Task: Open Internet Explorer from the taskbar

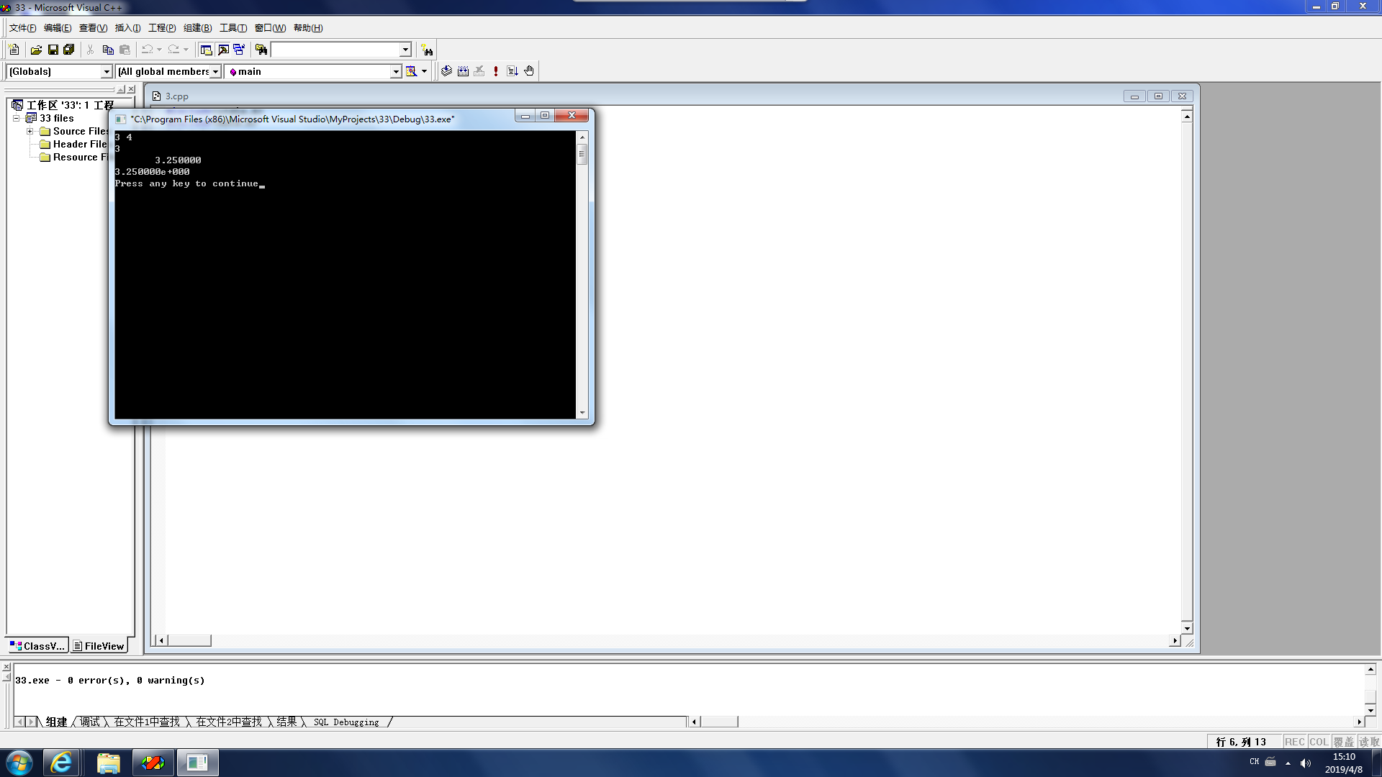Action: (61, 763)
